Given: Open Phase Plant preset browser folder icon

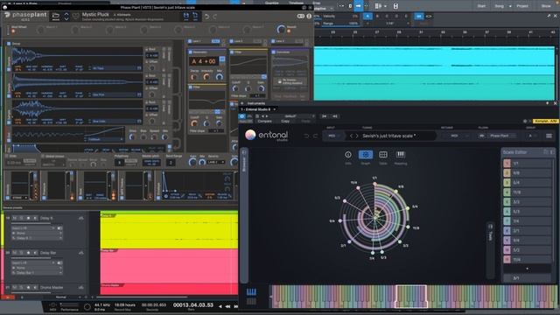Looking at the screenshot, I should point(56,16).
